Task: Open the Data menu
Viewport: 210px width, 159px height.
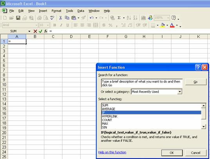Action: pos(81,11)
